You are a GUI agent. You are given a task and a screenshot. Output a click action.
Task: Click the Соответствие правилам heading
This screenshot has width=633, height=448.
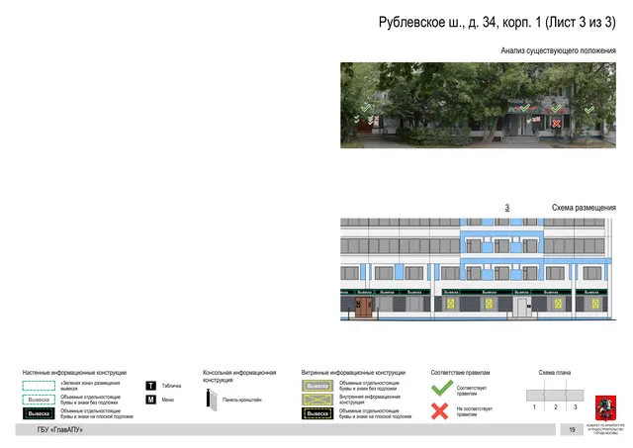click(x=460, y=373)
